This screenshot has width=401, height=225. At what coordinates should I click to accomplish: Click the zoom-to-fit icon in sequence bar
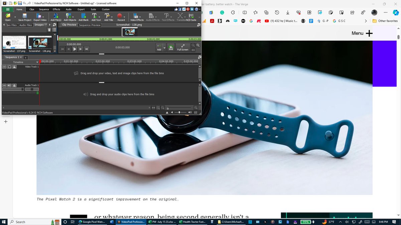[x=153, y=108]
